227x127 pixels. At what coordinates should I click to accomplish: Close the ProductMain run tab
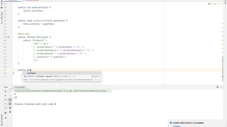27,87
